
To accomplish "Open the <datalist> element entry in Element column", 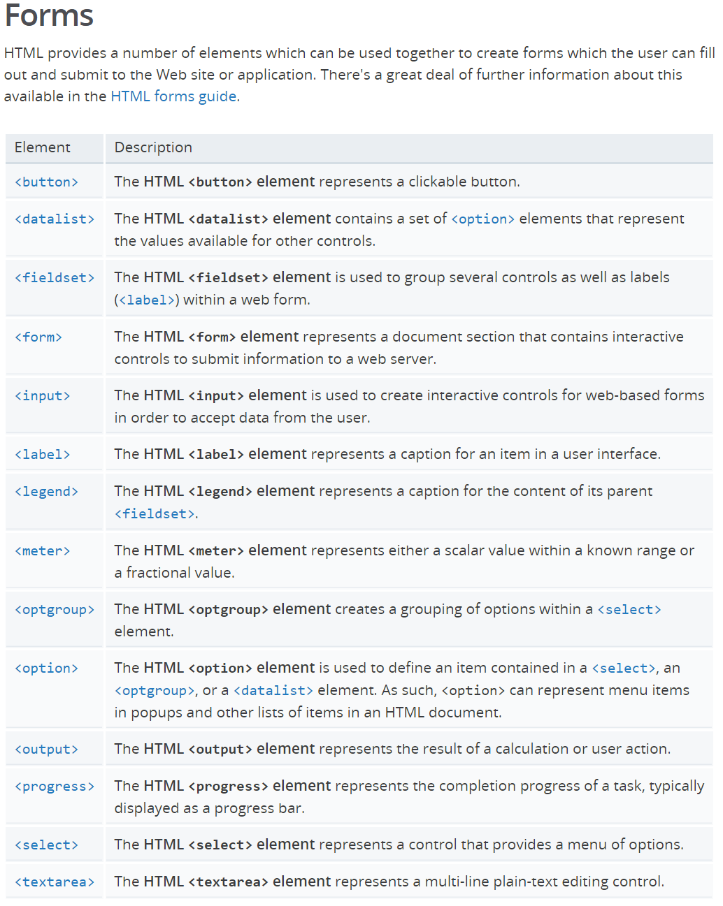I will tap(55, 219).
